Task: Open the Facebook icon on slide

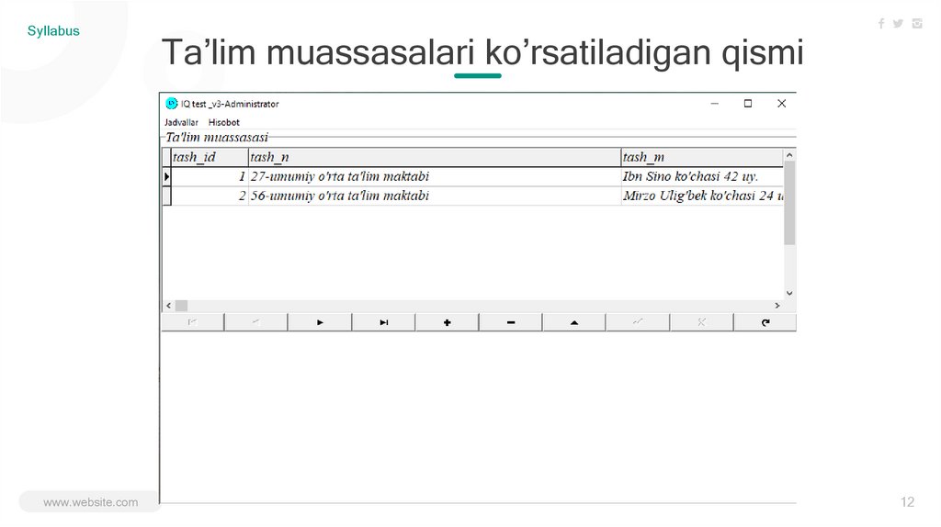Action: [x=881, y=23]
